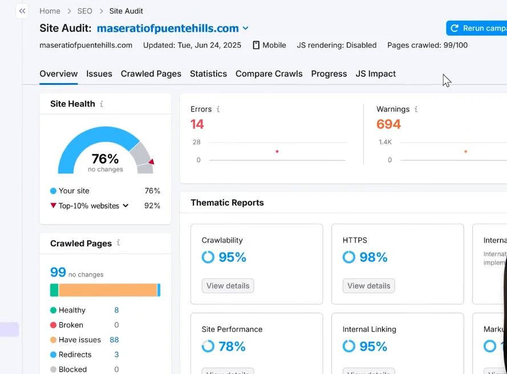The image size is (507, 374).
Task: Go to Home breadcrumb link
Action: (x=50, y=11)
